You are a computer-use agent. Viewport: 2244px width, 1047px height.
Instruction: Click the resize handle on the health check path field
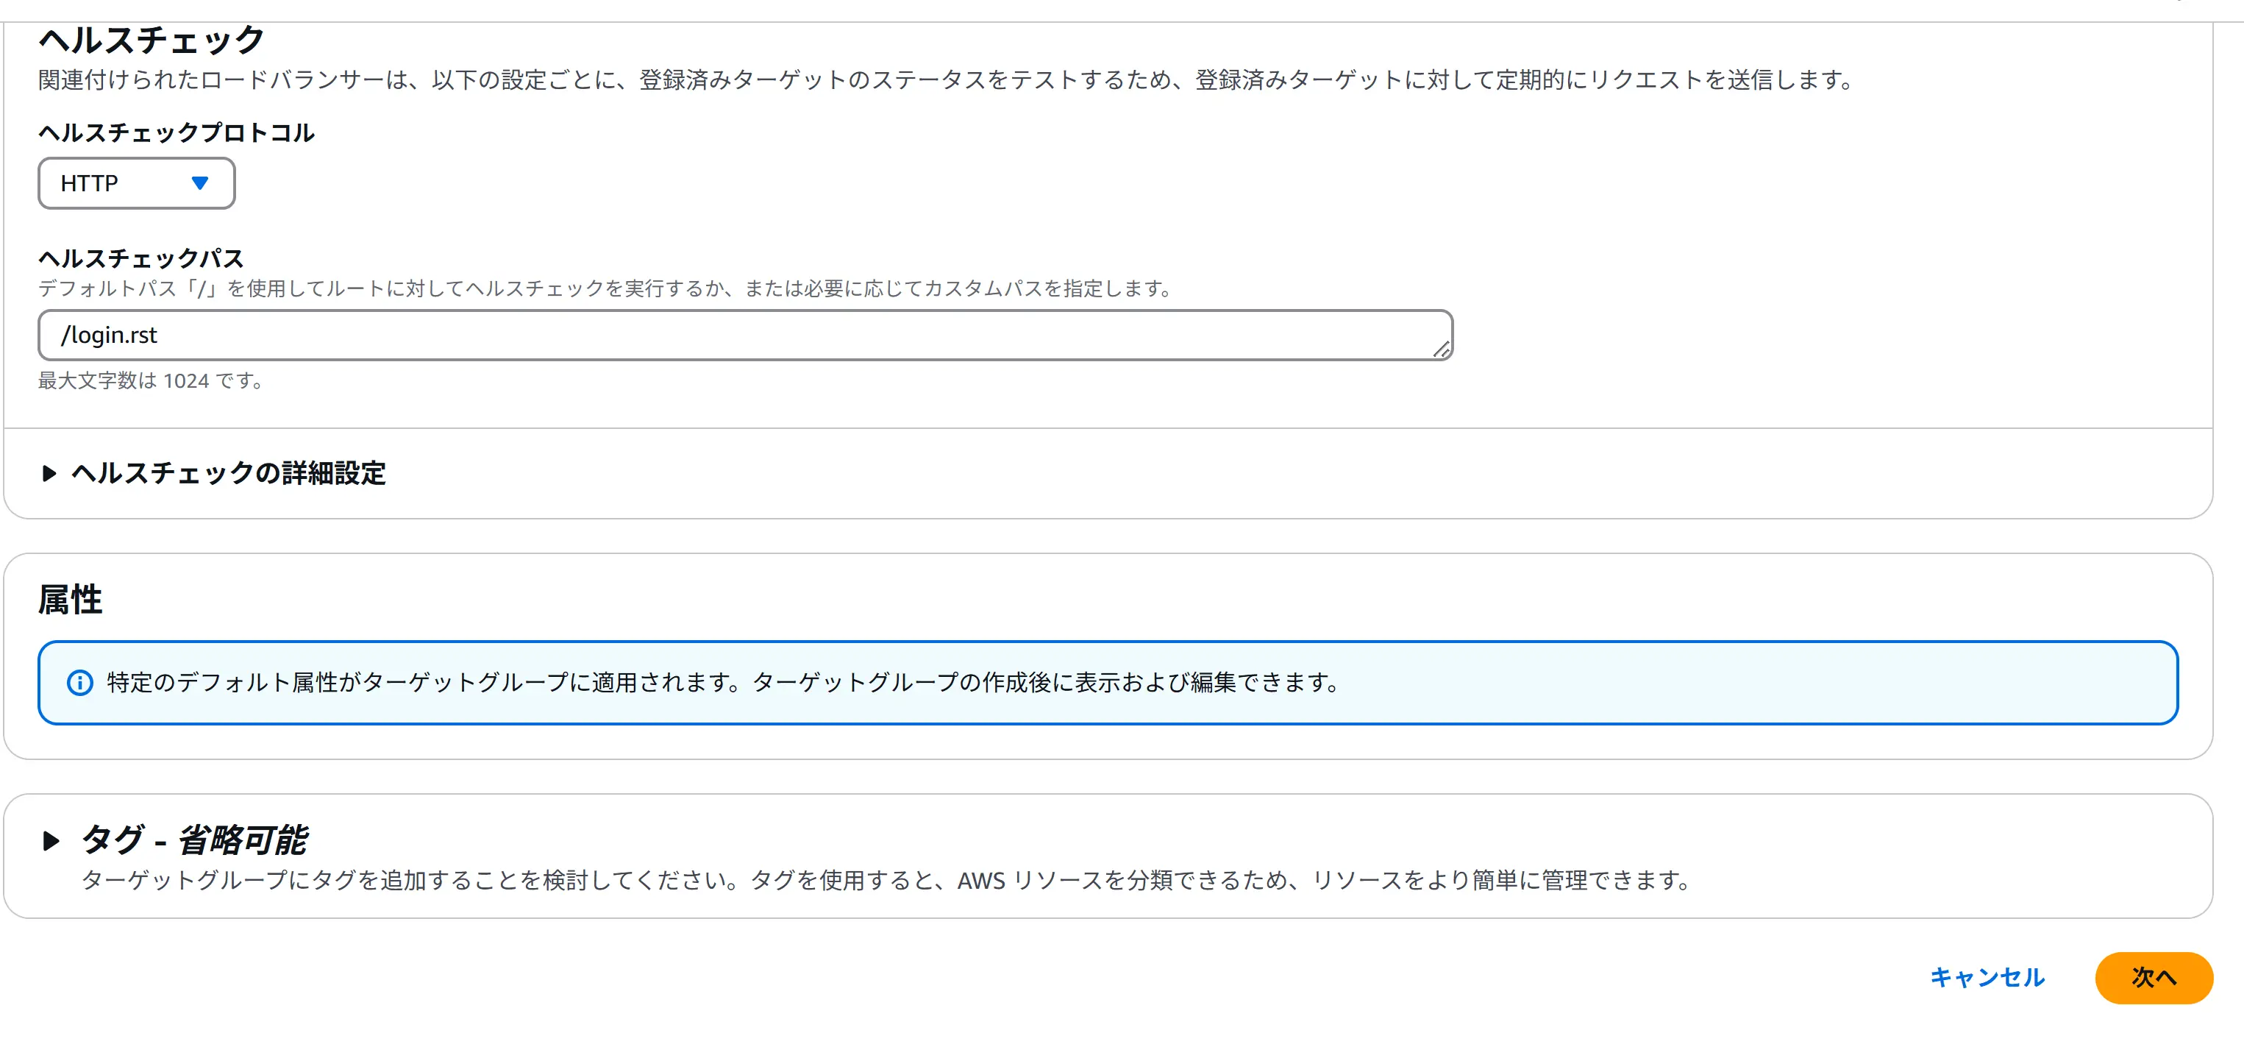(1441, 349)
